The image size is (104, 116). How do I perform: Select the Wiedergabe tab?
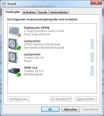pyautogui.click(x=13, y=12)
